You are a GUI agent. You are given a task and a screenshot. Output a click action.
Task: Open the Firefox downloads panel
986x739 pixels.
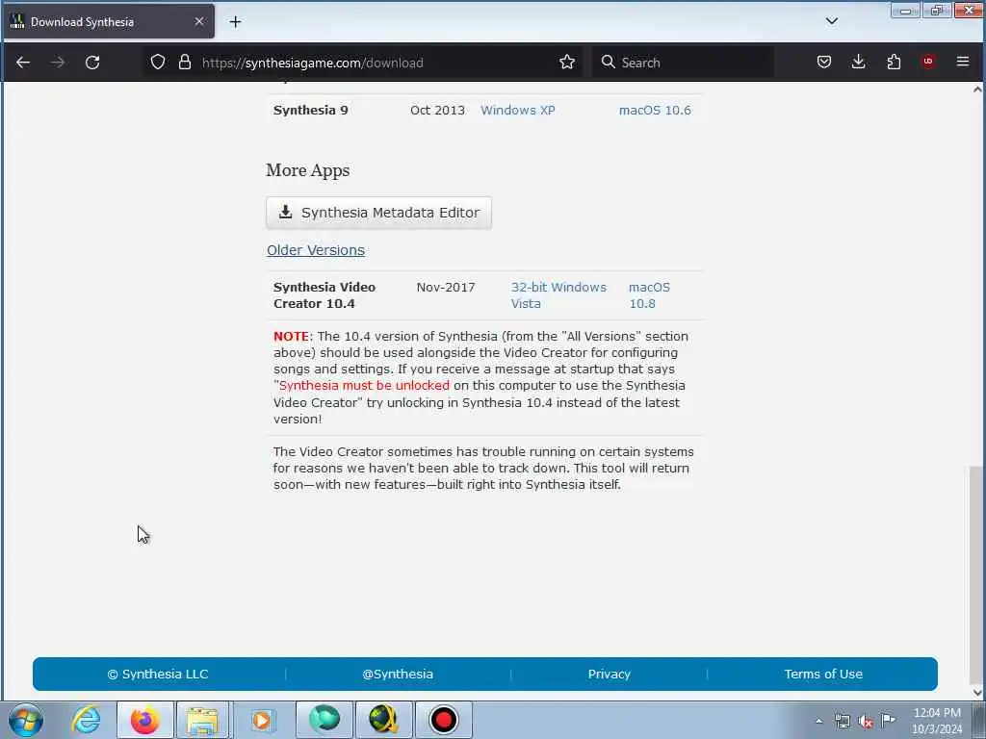pyautogui.click(x=858, y=62)
